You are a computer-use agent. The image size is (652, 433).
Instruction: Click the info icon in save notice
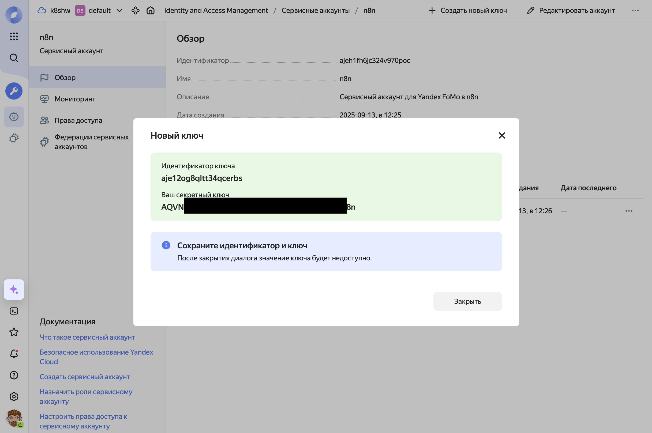(x=166, y=245)
